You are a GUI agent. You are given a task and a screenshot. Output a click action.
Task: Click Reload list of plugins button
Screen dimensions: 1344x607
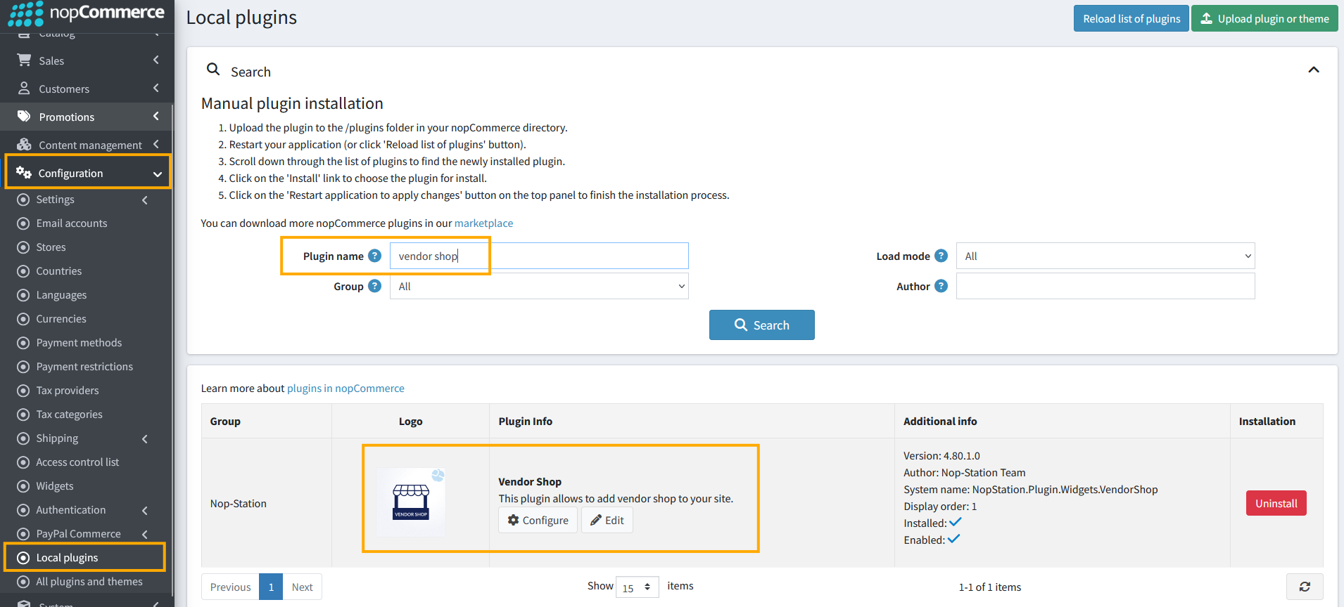(x=1131, y=18)
